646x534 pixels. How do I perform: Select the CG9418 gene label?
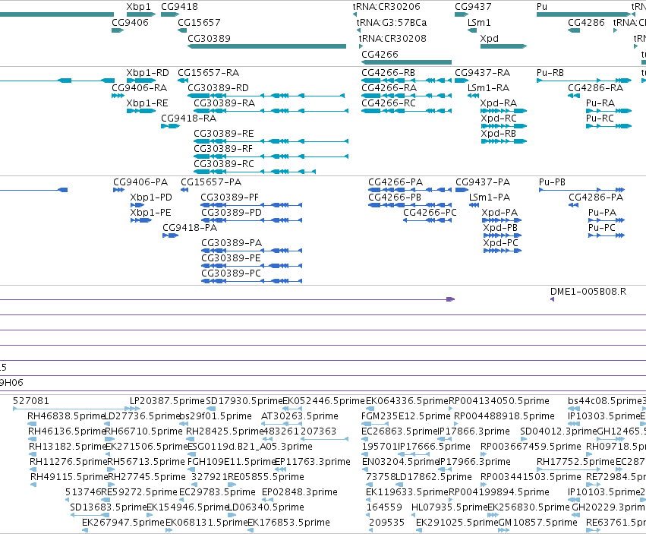(179, 7)
